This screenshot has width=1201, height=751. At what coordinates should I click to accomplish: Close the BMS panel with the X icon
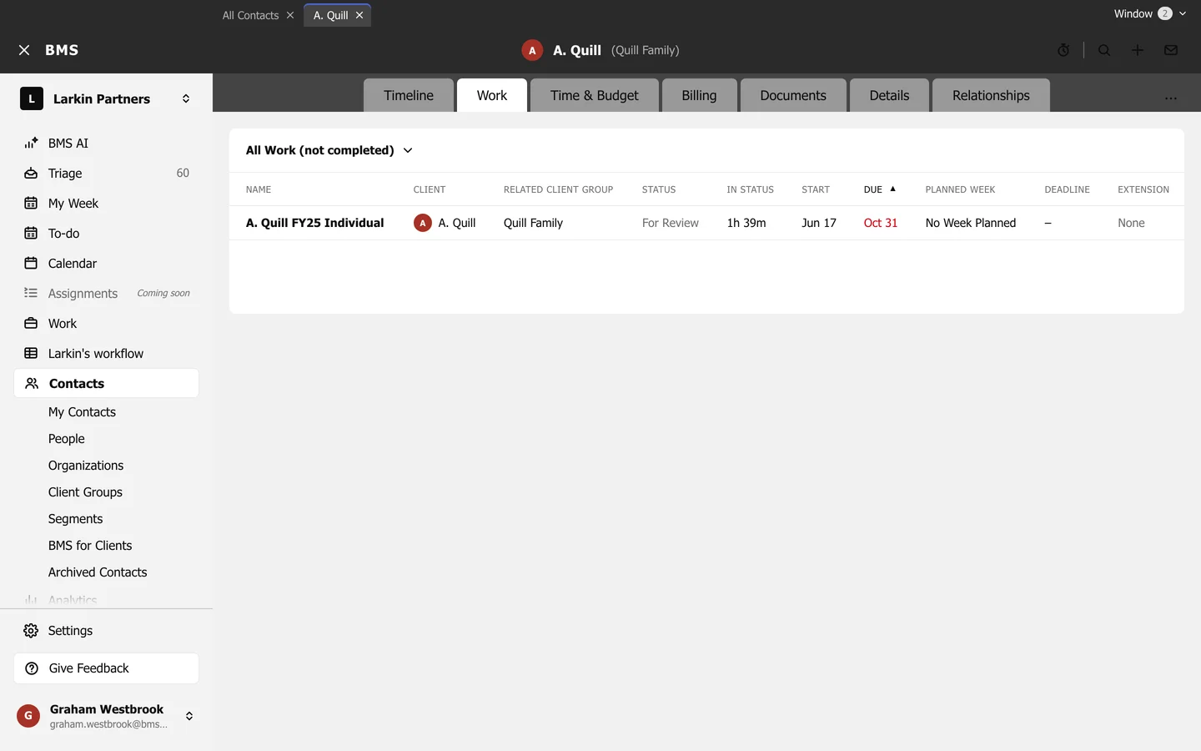[x=24, y=50]
